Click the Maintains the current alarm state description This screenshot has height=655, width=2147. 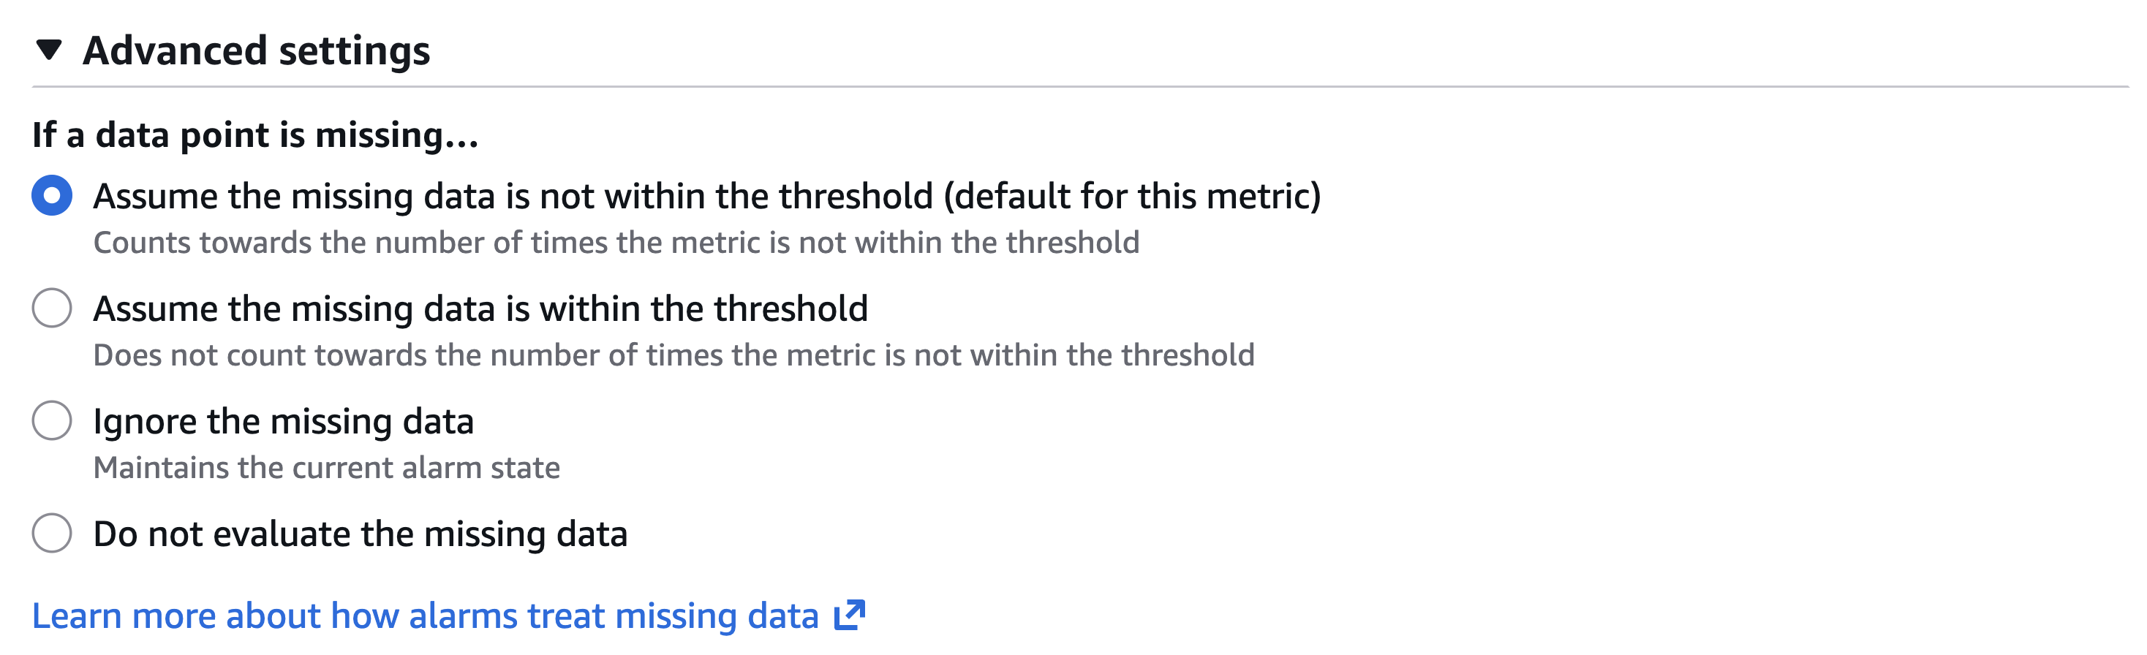[x=328, y=468]
